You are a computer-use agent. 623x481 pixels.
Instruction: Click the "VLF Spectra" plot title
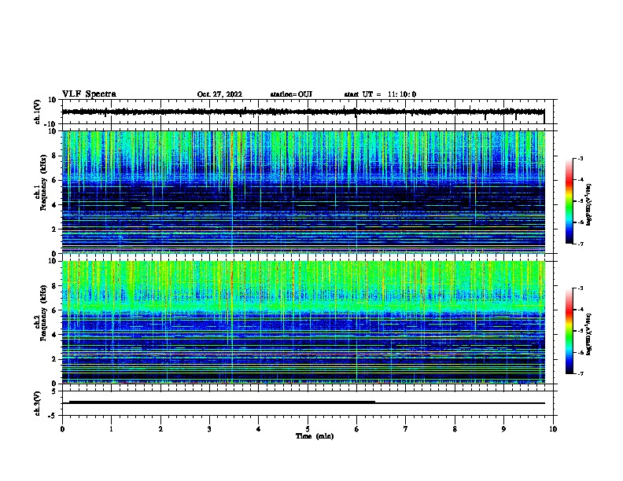tap(89, 94)
